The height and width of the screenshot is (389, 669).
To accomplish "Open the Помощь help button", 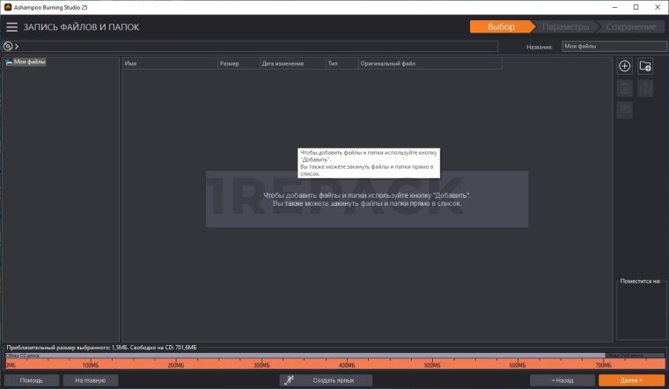I will [x=31, y=380].
